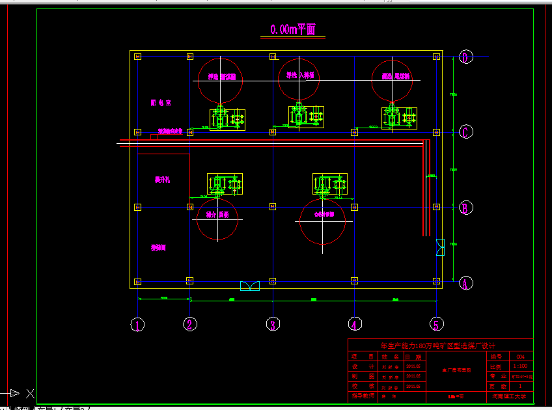Select the cyan double door on bottom wall

pyautogui.click(x=250, y=286)
